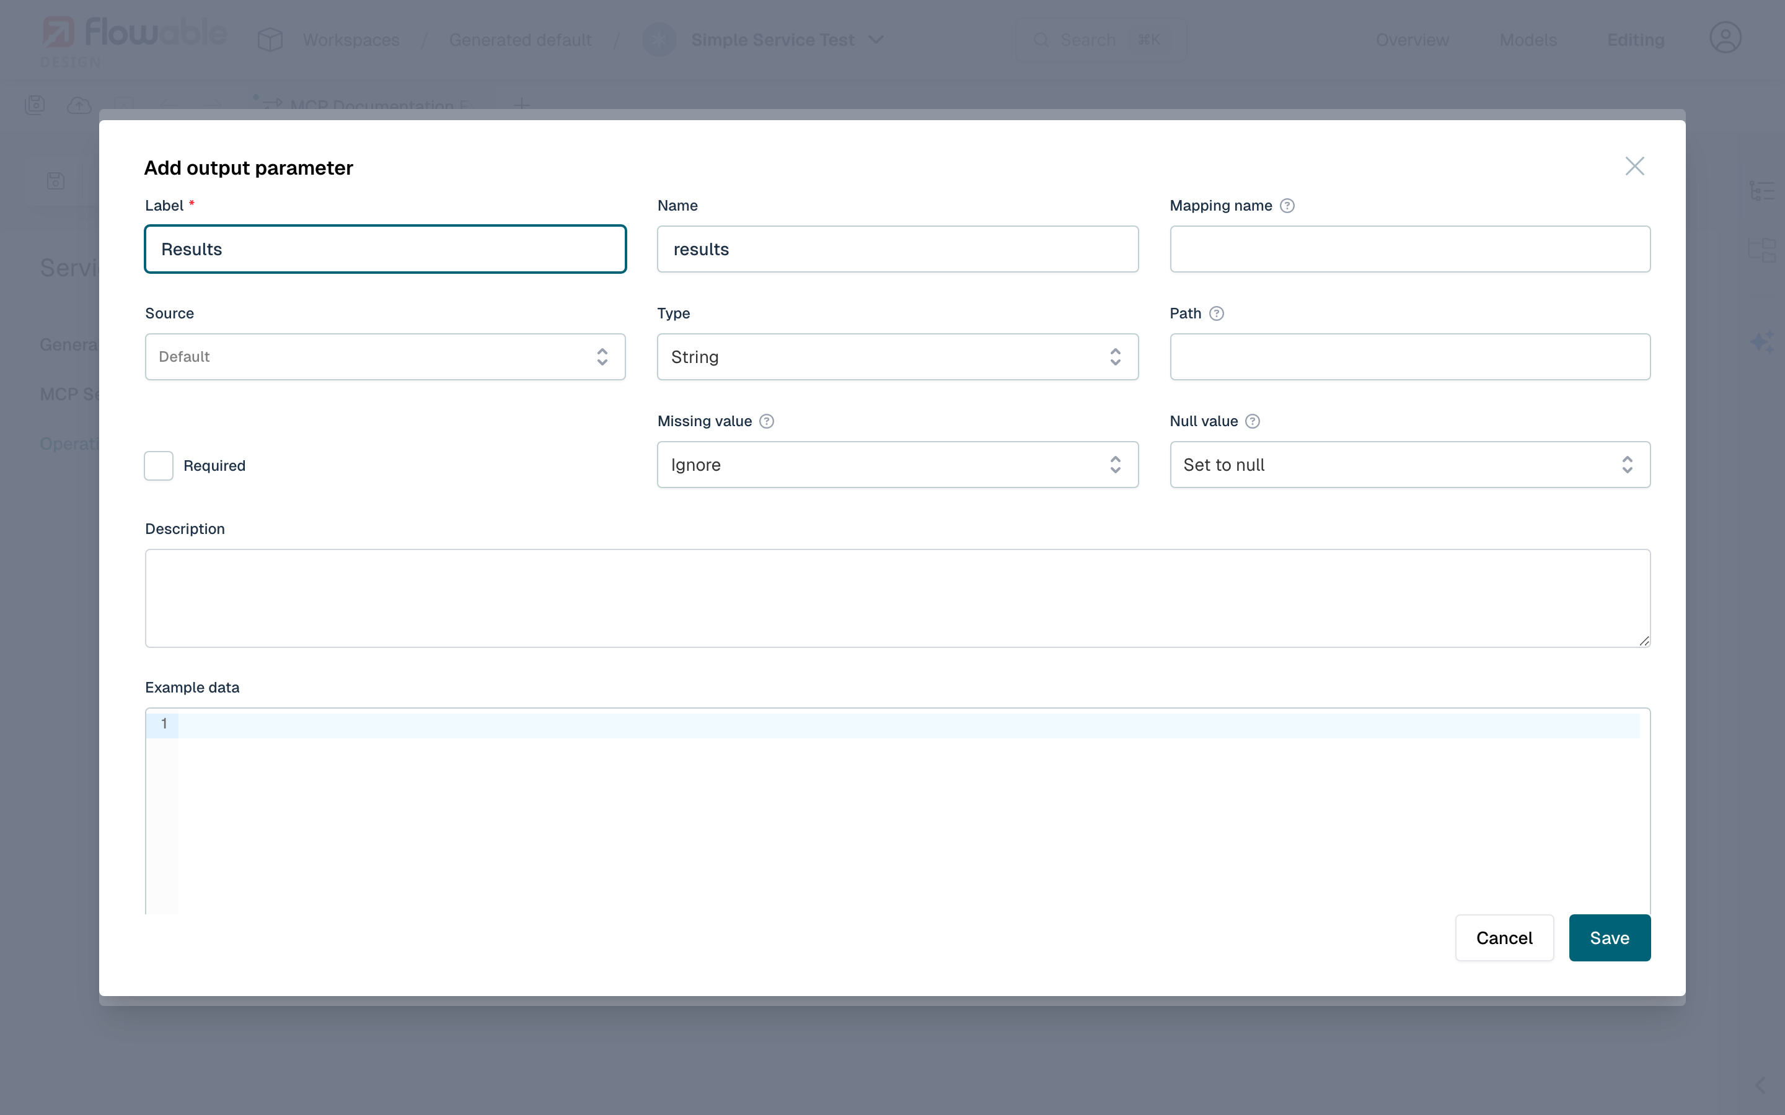Click the cloud publish icon in the toolbar

[x=79, y=105]
